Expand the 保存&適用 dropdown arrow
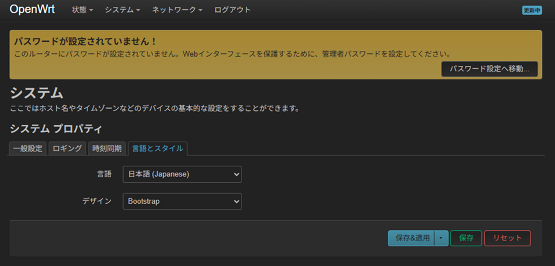Viewport: 555px width, 266px height. coord(441,238)
